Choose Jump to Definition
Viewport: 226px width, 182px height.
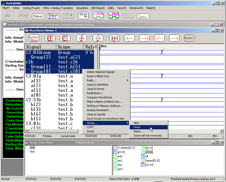(106, 85)
